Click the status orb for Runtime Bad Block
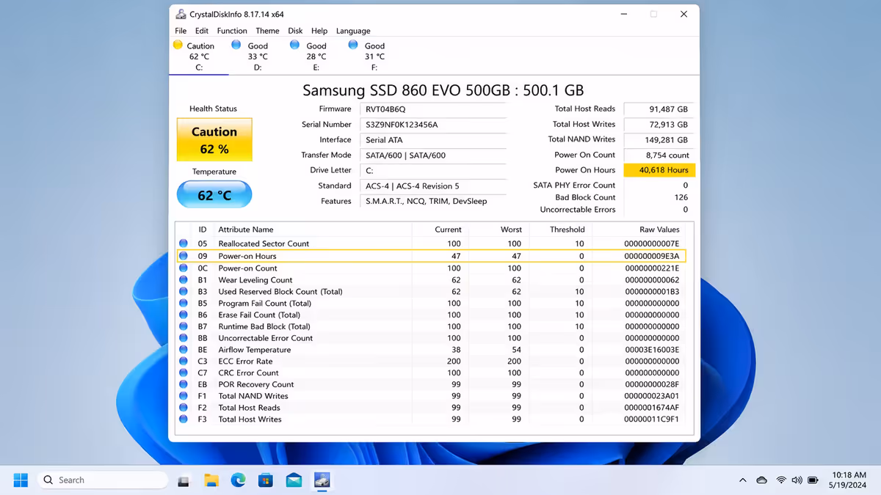The width and height of the screenshot is (881, 495). tap(184, 326)
